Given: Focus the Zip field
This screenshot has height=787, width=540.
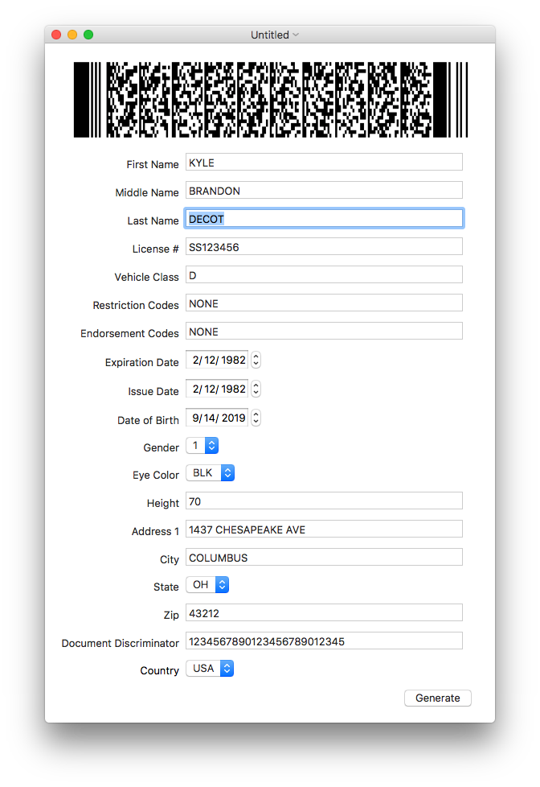Looking at the screenshot, I should [x=324, y=613].
